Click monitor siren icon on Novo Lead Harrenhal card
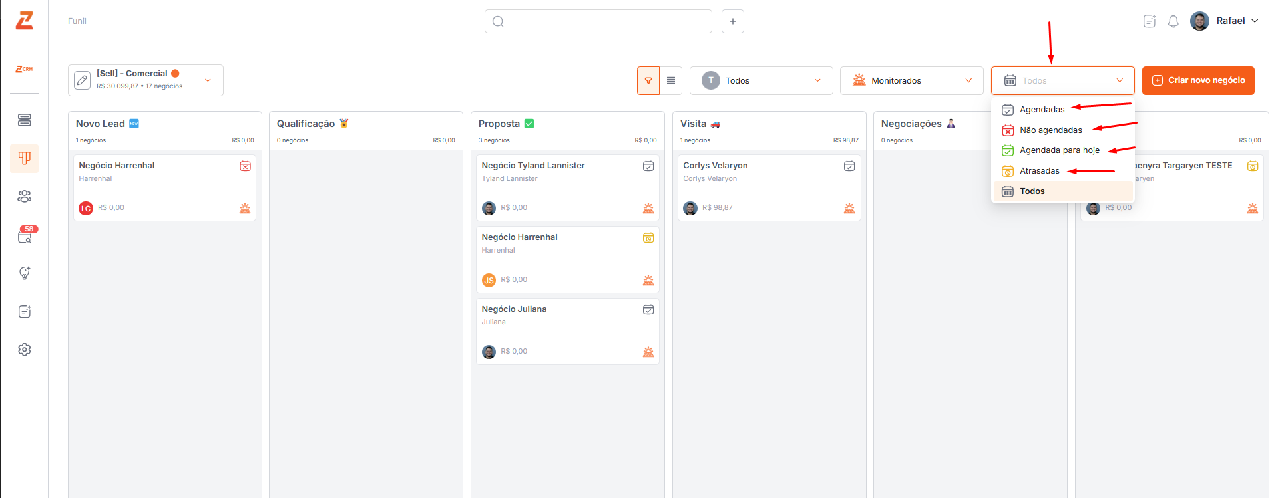Screen dimensions: 1276x498 [x=245, y=208]
